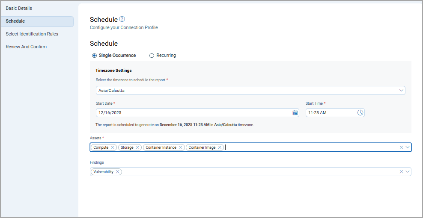
Task: Click the Start Time input field
Action: pyautogui.click(x=330, y=113)
